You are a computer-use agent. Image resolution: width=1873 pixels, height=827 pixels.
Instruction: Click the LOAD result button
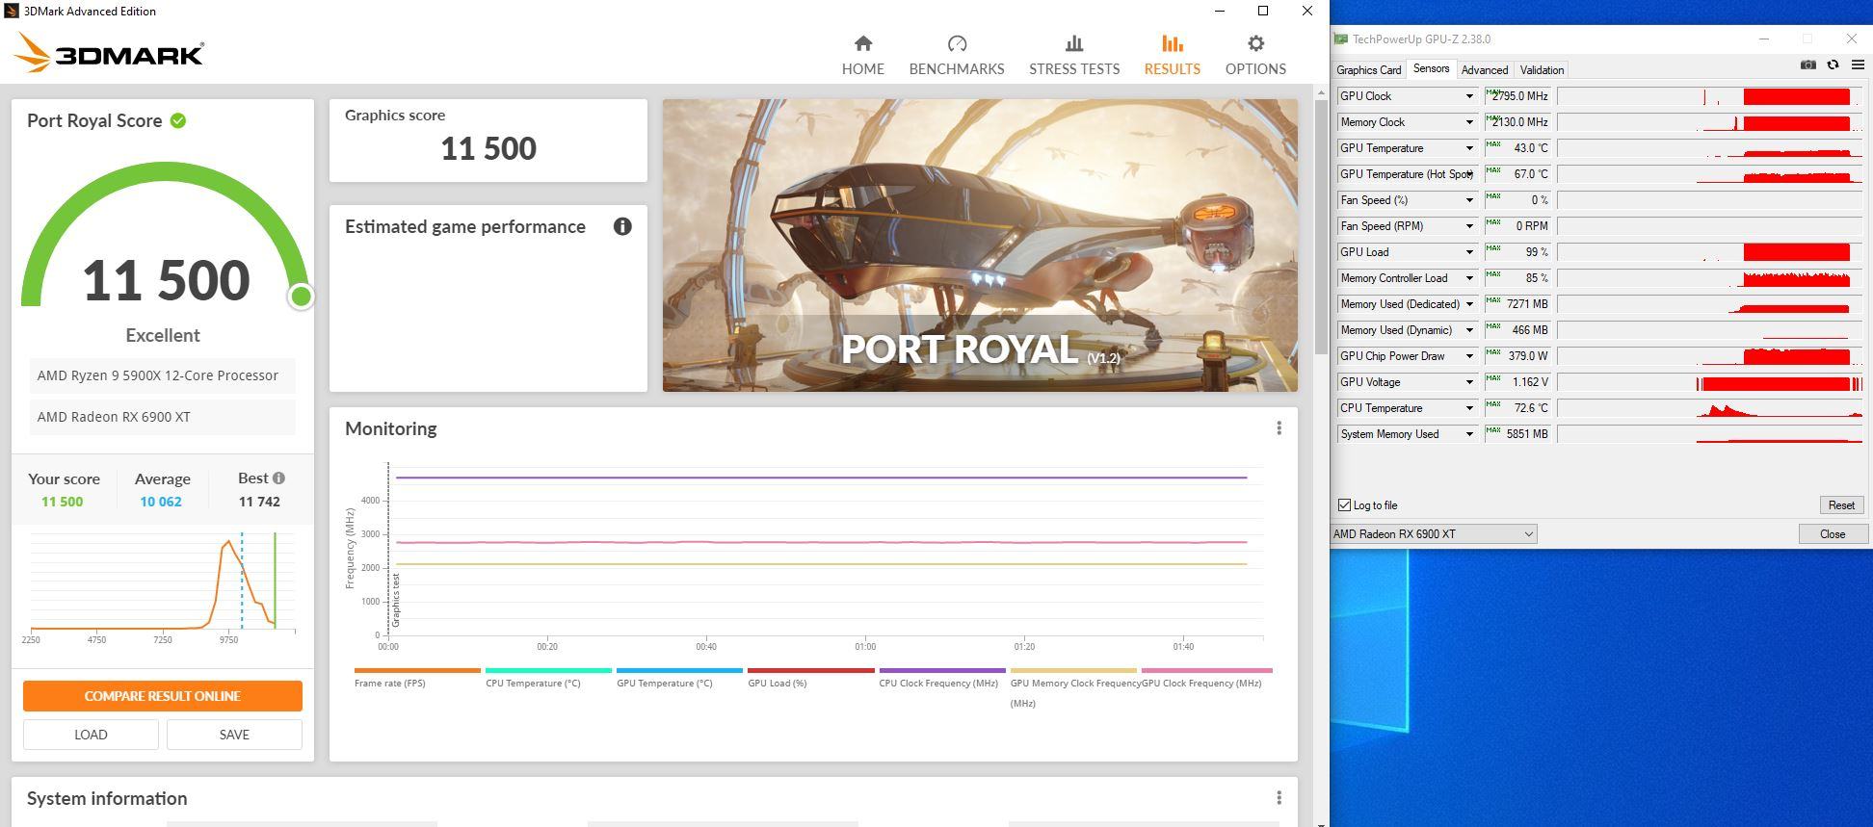[x=91, y=735]
